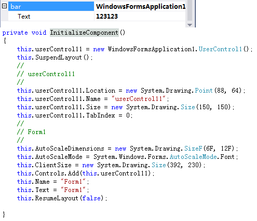Click the "userControl11" string literal

pyautogui.click(x=139, y=99)
